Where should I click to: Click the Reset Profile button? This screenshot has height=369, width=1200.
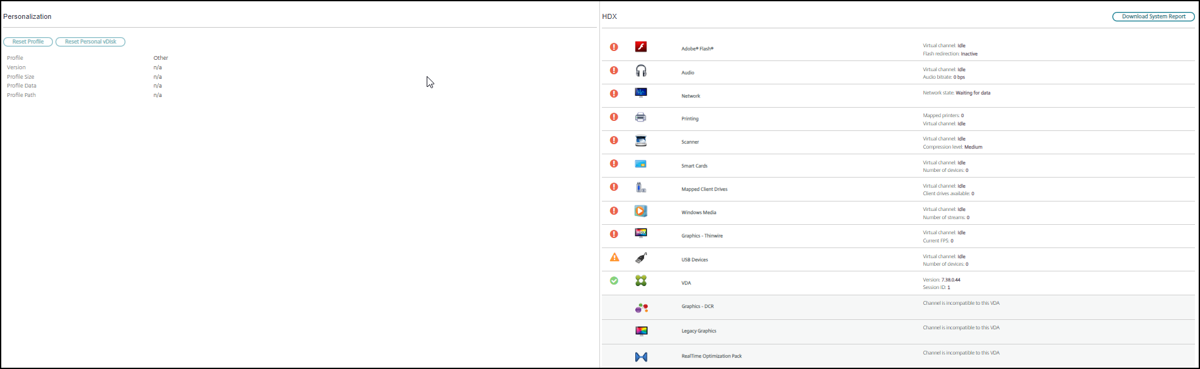(28, 42)
